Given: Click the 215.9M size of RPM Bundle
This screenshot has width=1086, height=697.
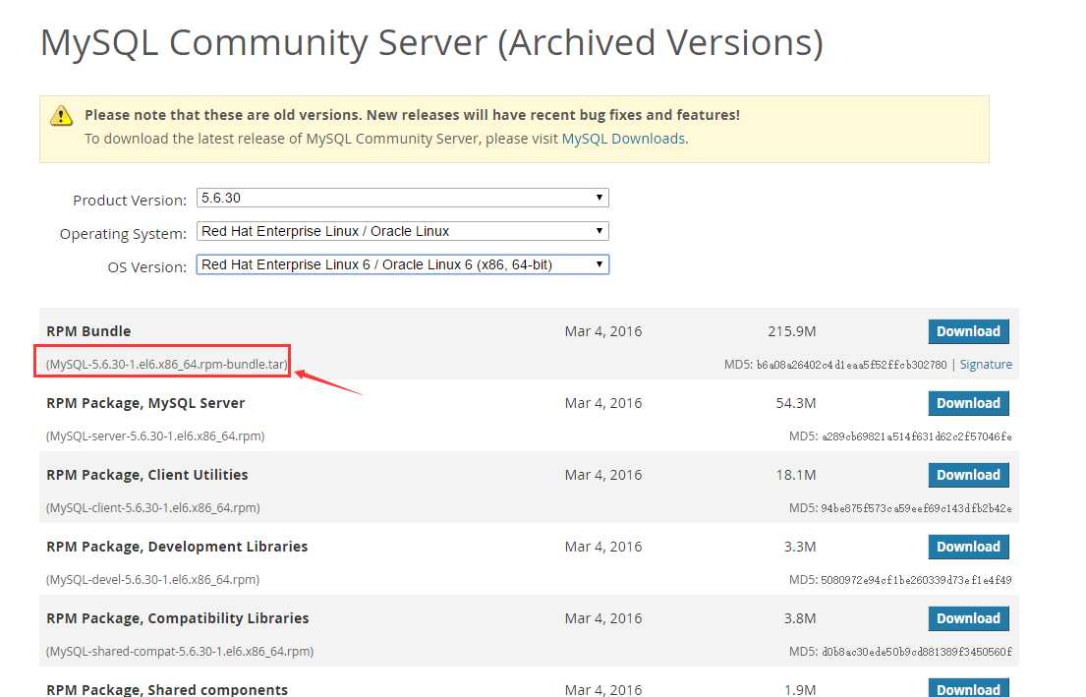Looking at the screenshot, I should 791,331.
